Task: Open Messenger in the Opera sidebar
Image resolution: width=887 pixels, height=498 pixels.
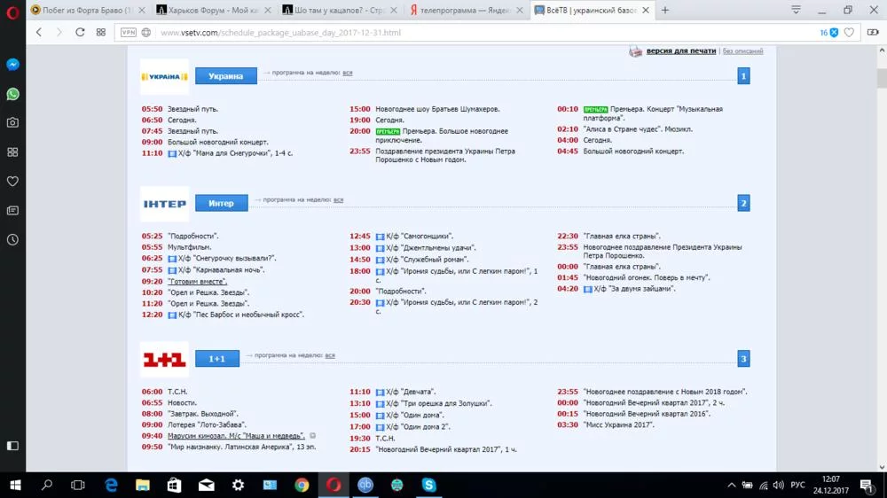Action: pyautogui.click(x=12, y=65)
